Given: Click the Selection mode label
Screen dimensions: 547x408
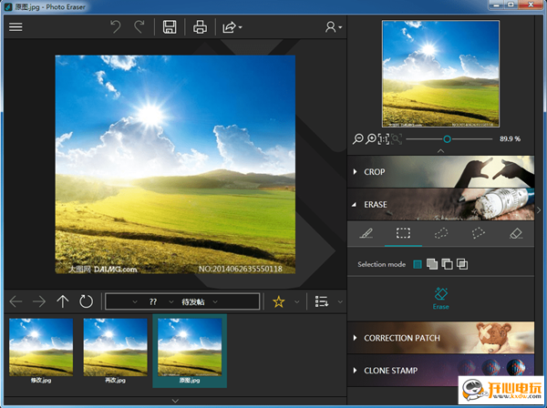Looking at the screenshot, I should point(381,264).
